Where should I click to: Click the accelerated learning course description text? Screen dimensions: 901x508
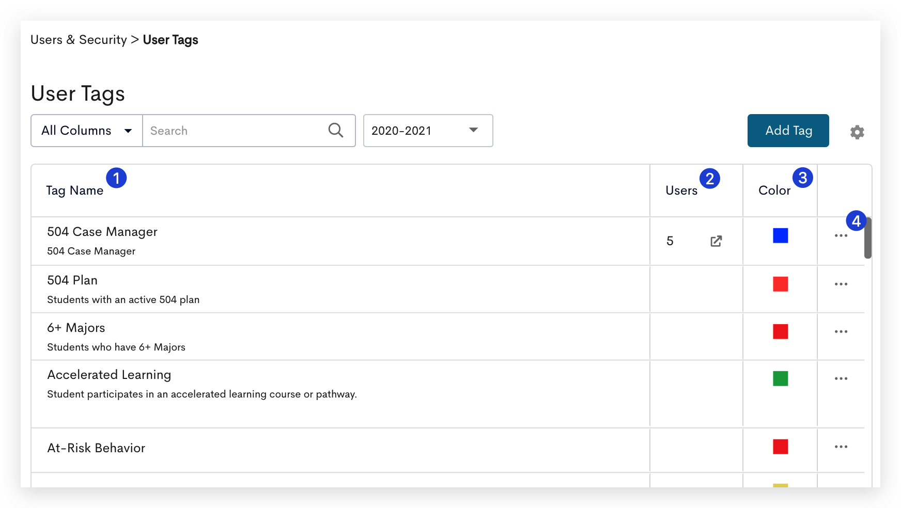[x=202, y=394]
